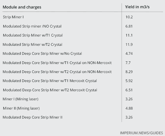The height and width of the screenshot is (136, 165).
Task: Click the 10.2 yield value
Action: point(129,17)
